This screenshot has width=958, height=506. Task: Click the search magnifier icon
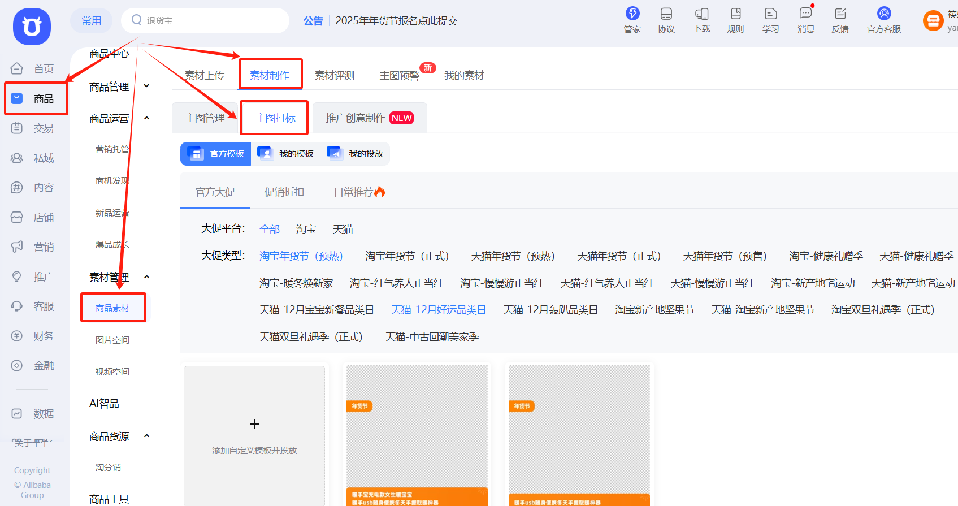tap(136, 20)
